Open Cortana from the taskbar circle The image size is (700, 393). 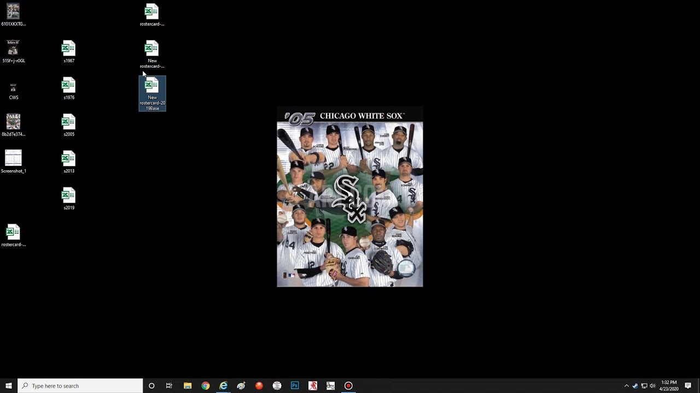coord(151,386)
